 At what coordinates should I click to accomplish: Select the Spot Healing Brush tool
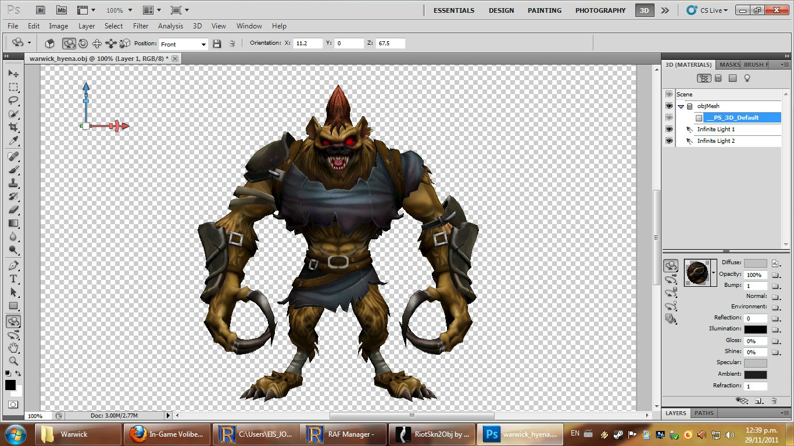[13, 156]
